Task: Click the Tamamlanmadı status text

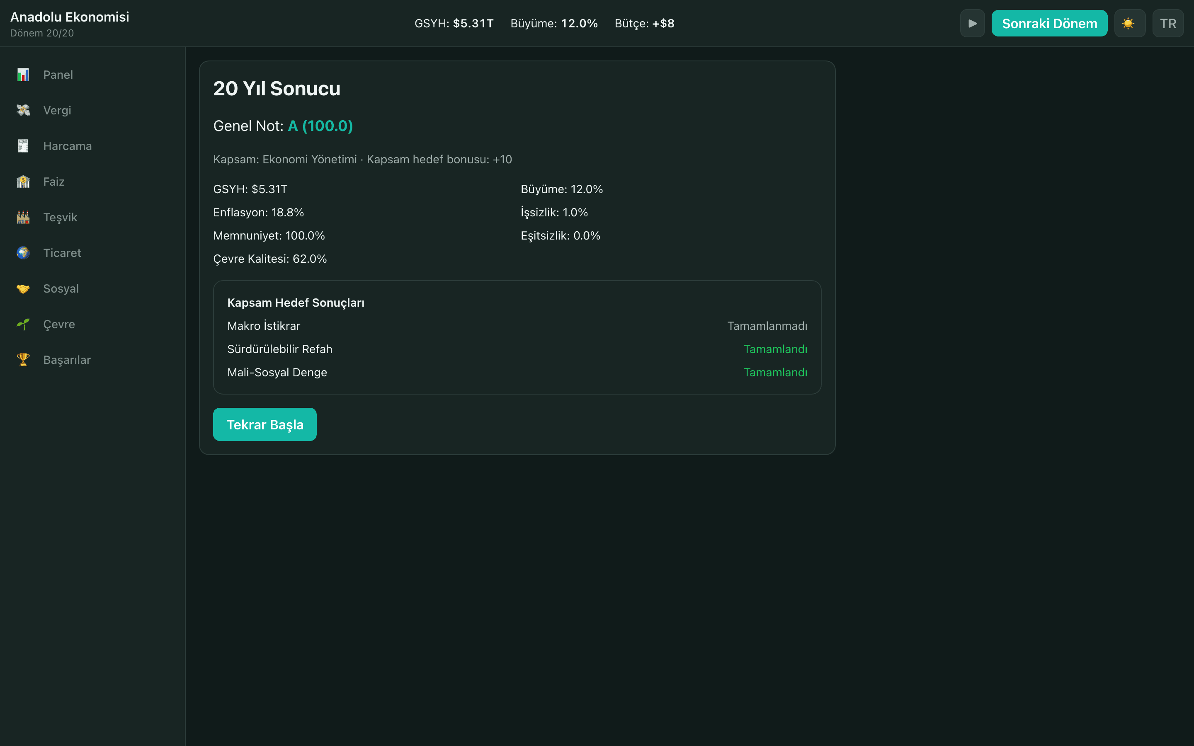Action: 767,326
